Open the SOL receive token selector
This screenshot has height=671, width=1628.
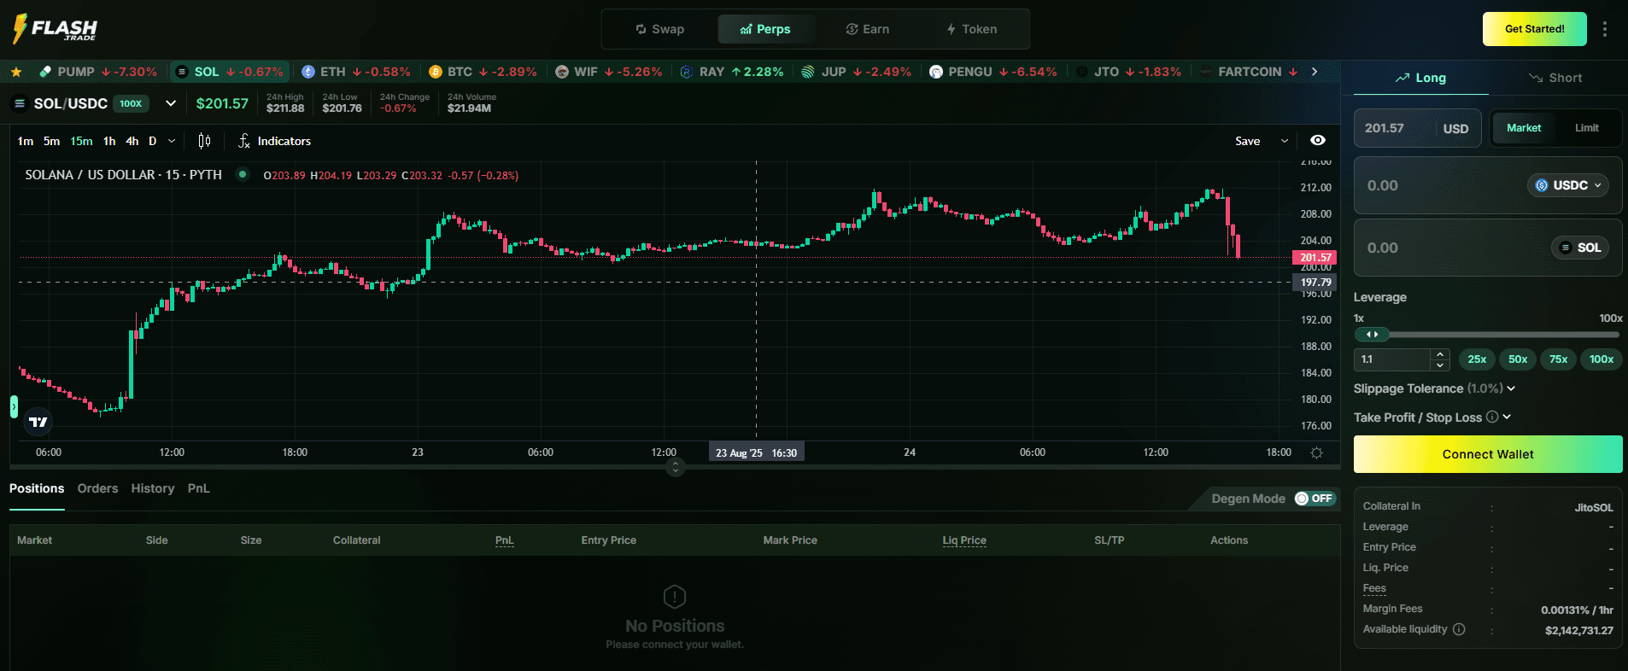coord(1579,248)
